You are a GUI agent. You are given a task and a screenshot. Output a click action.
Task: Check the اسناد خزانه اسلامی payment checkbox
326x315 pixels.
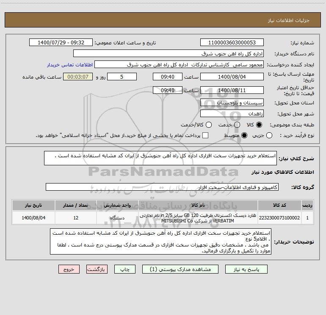205,135
